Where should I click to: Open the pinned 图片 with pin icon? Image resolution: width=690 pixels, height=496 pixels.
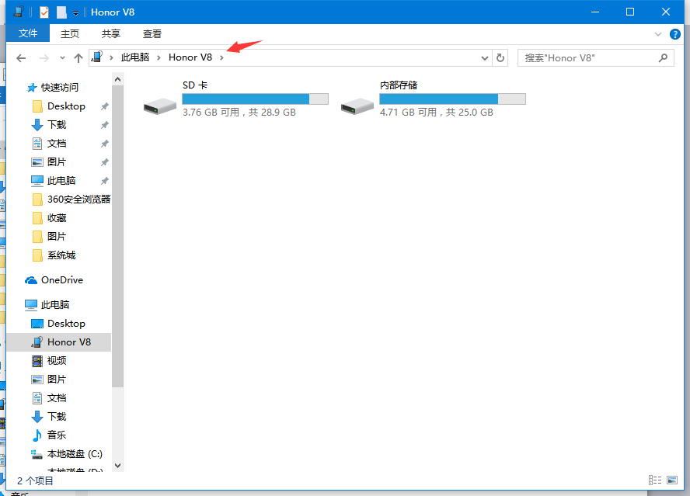[x=57, y=162]
